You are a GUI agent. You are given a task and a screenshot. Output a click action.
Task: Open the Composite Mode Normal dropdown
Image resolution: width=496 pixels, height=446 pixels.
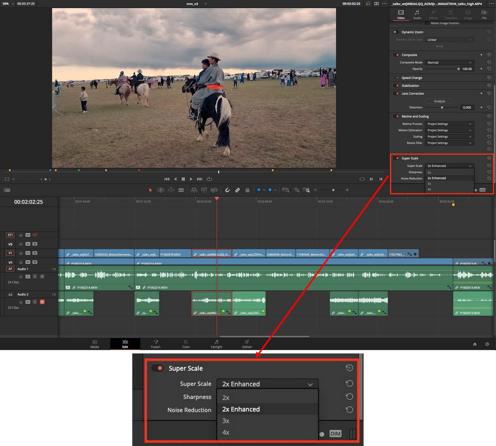449,62
